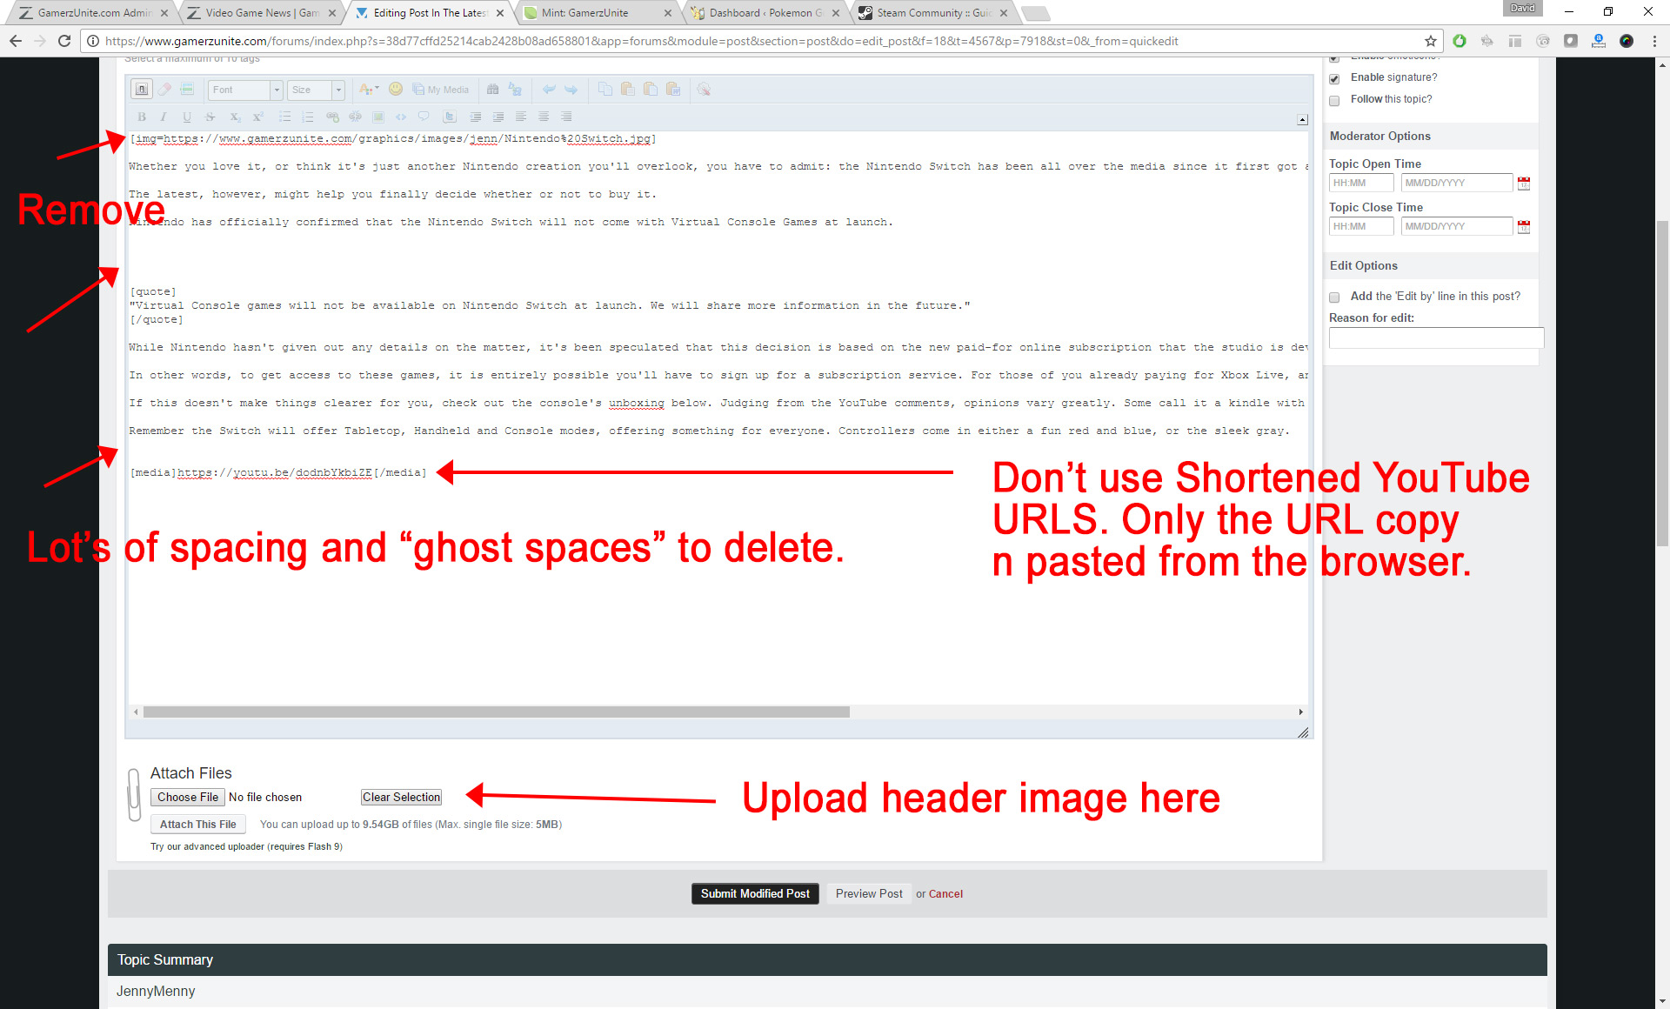This screenshot has height=1009, width=1670.
Task: Open the text color picker
Action: click(x=368, y=89)
